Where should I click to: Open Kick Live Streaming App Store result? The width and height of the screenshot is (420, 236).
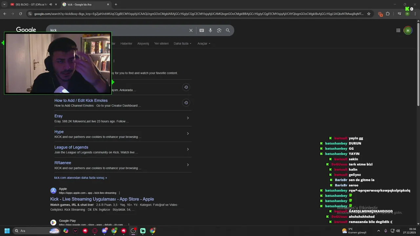pyautogui.click(x=102, y=199)
